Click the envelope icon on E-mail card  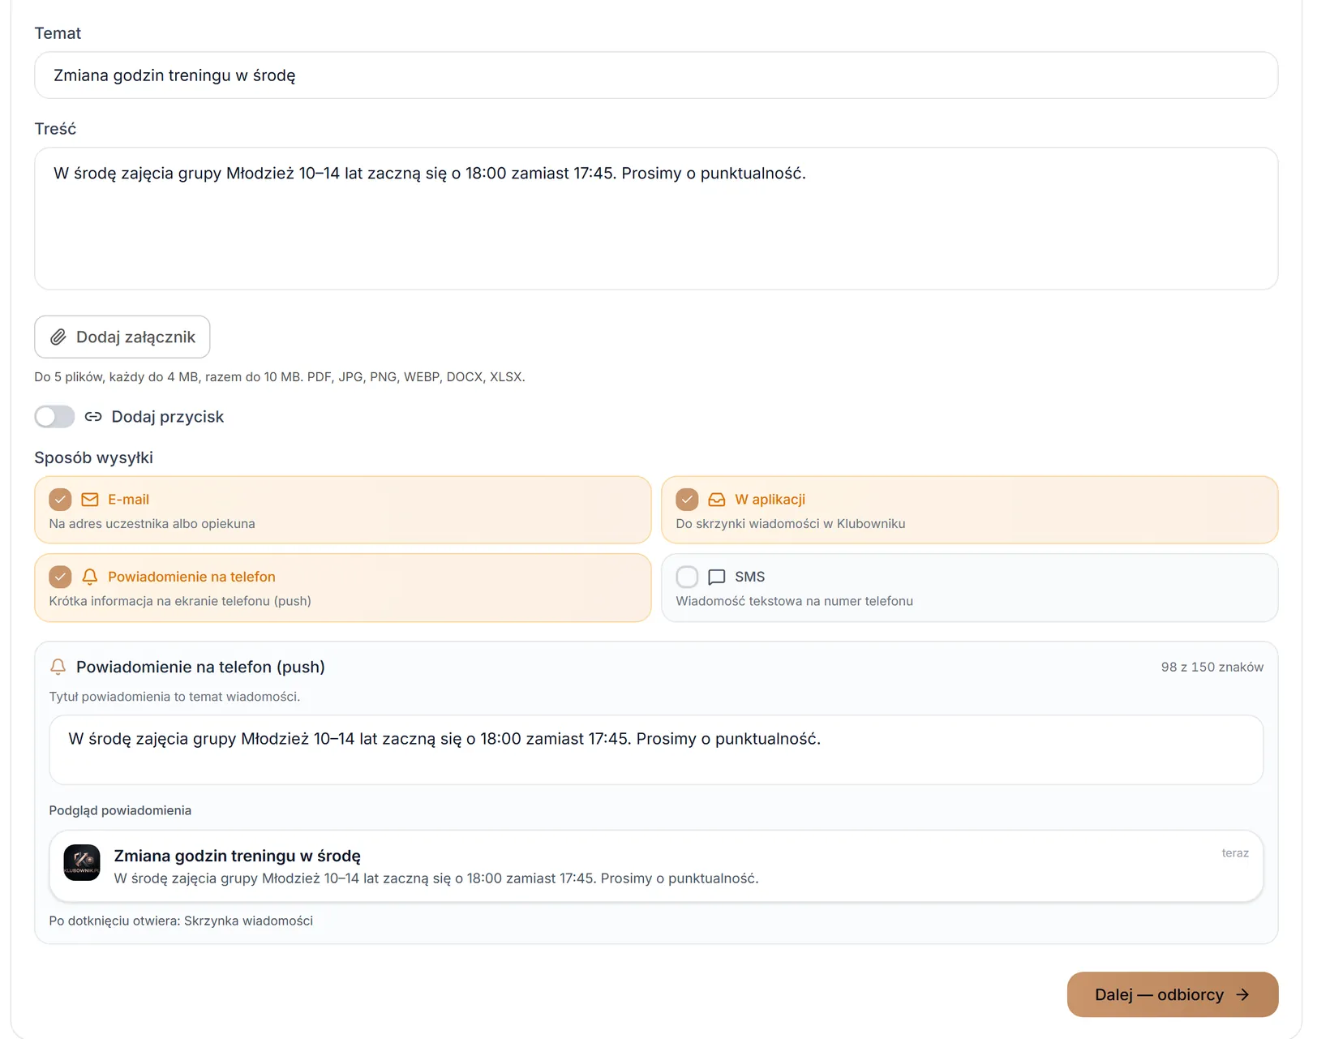[90, 500]
